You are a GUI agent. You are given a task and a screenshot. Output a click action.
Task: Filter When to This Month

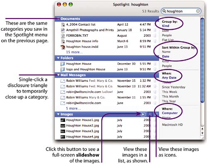click(x=170, y=97)
